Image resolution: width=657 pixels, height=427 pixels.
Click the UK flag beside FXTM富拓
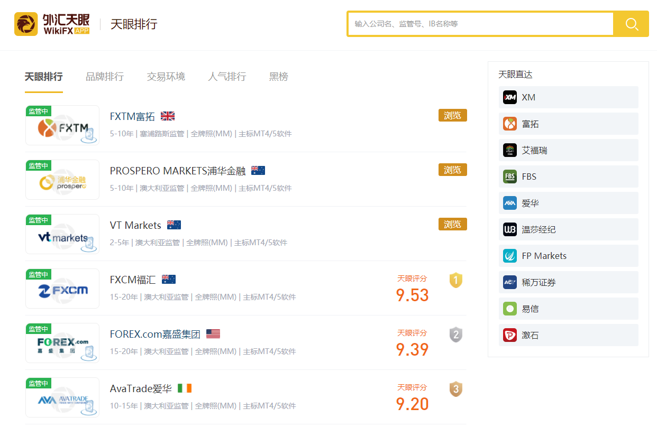coord(168,116)
